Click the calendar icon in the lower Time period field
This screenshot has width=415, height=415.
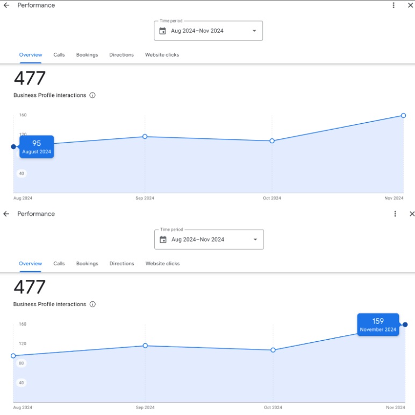163,240
